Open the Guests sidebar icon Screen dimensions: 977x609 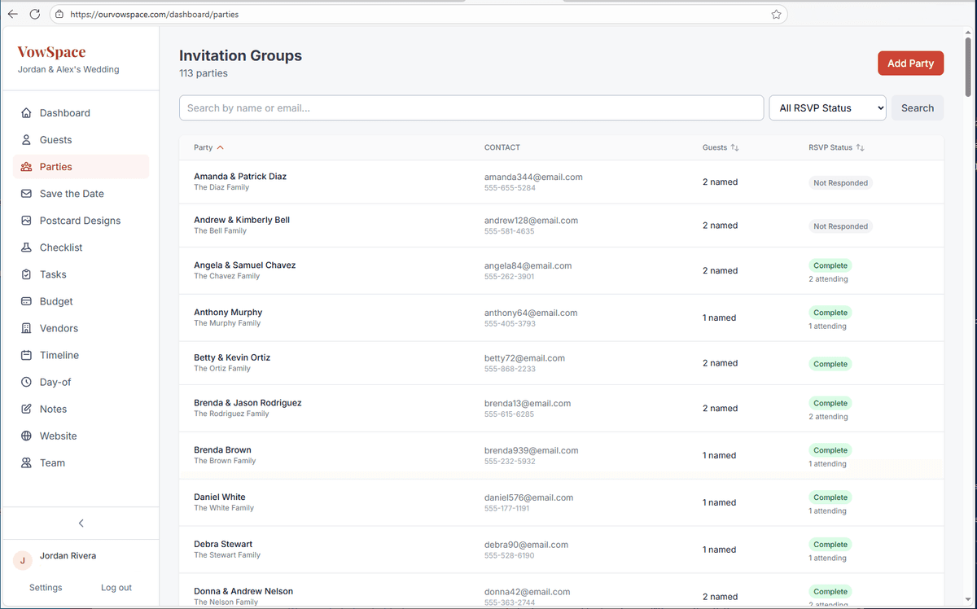[27, 139]
